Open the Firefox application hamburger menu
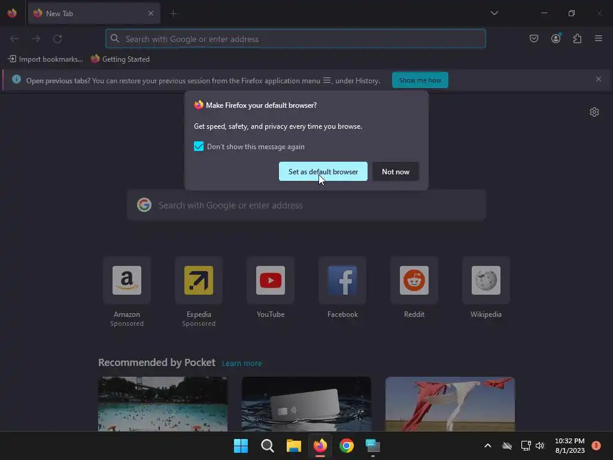The height and width of the screenshot is (460, 613). point(599,38)
